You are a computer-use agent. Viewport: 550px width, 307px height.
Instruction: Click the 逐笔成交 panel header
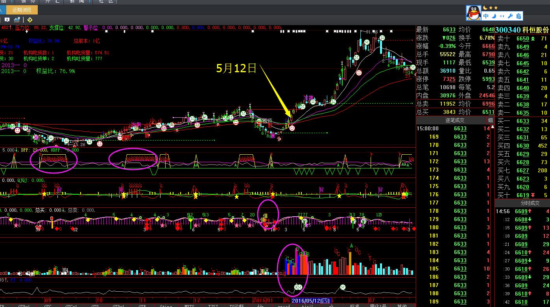click(x=454, y=120)
